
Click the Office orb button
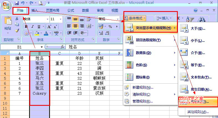point(6,6)
